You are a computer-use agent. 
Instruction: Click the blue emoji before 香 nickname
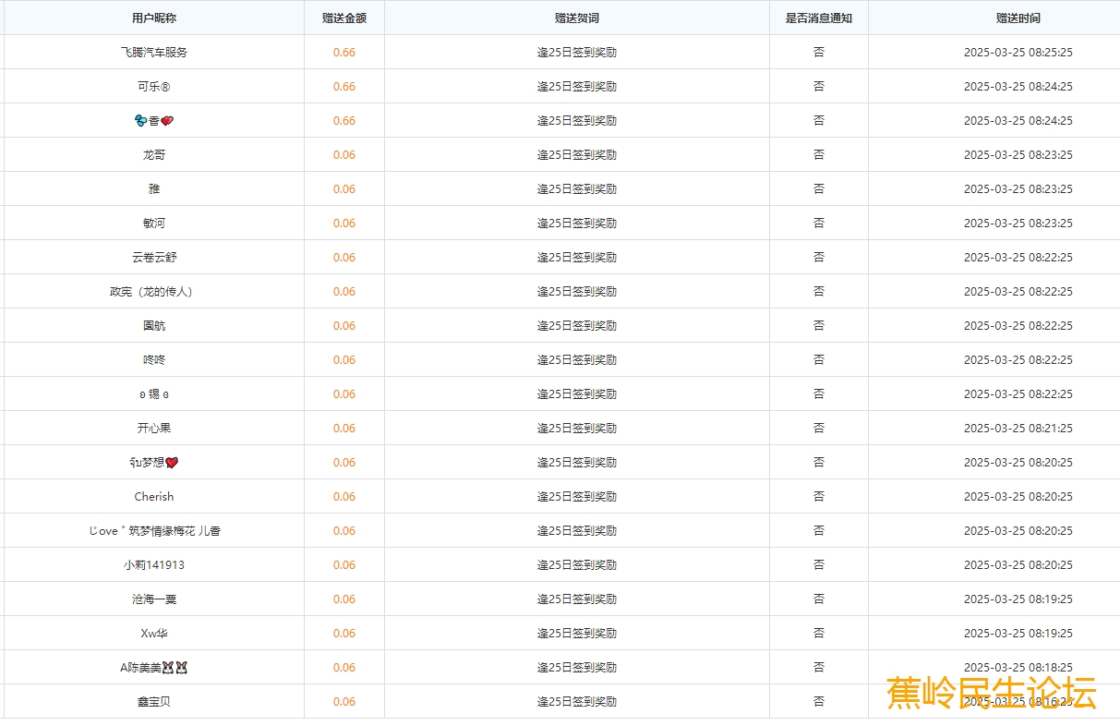(140, 121)
